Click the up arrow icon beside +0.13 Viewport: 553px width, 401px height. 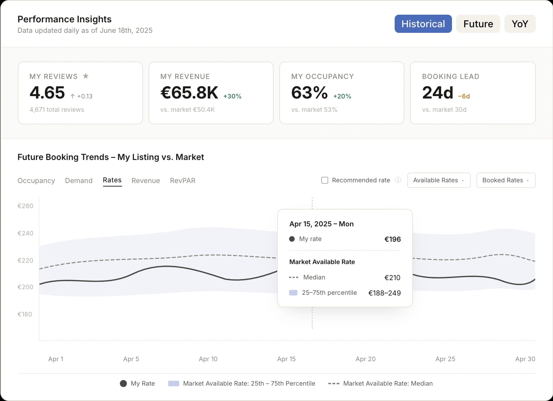click(72, 96)
